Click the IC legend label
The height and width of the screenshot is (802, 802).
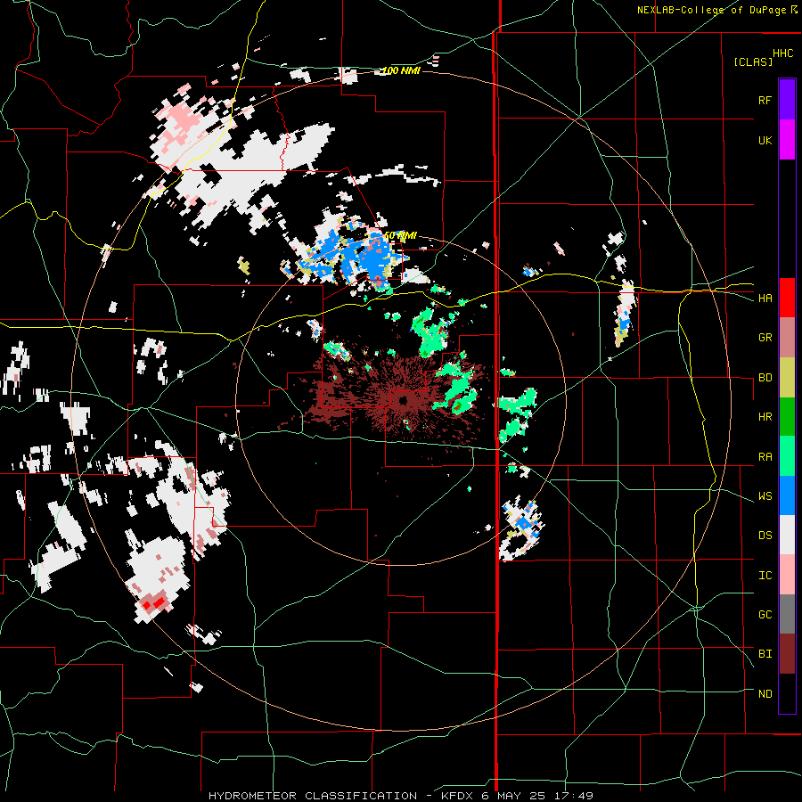(x=765, y=576)
